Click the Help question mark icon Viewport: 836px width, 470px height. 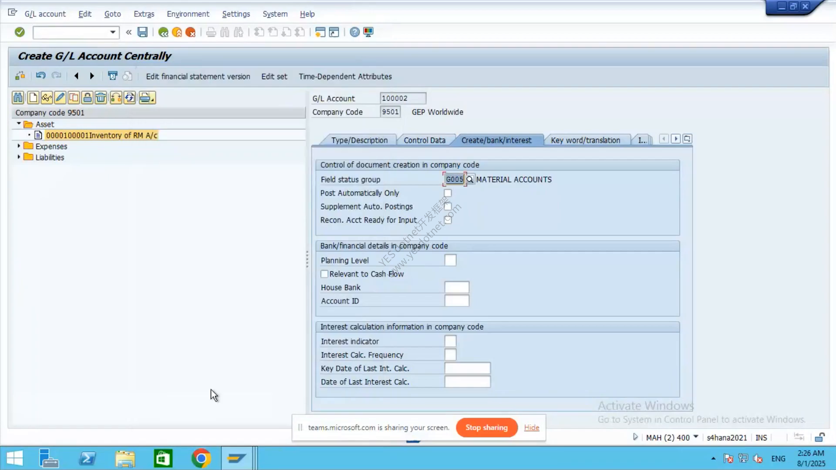coord(355,32)
